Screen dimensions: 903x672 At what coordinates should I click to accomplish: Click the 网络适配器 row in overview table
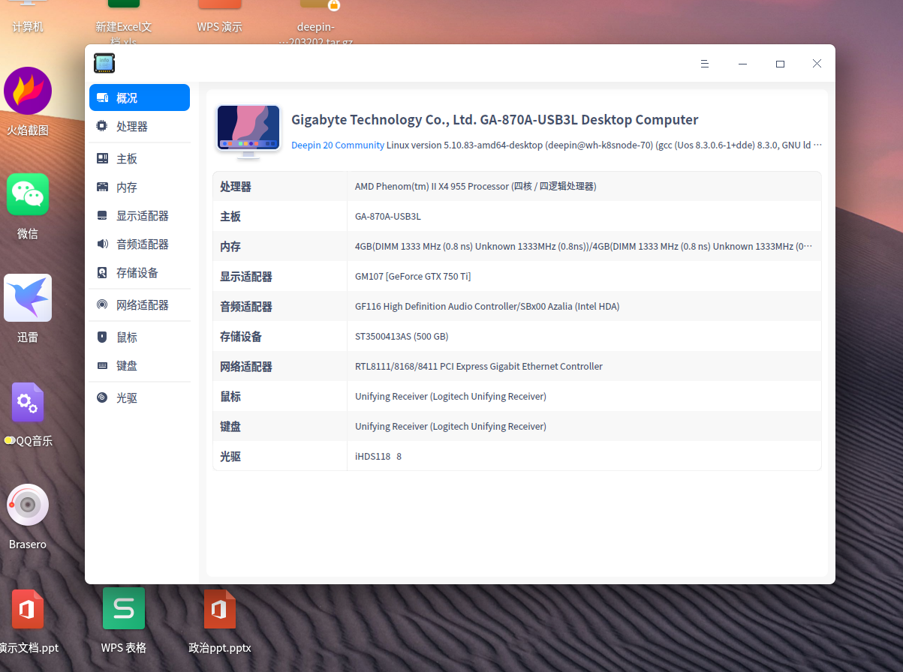(x=516, y=367)
